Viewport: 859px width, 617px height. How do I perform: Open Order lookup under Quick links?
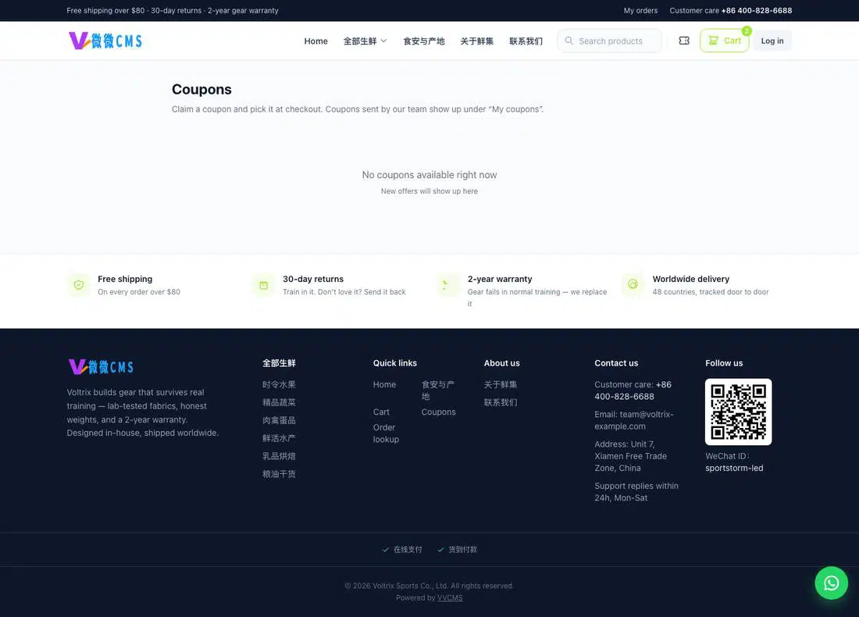pos(387,433)
